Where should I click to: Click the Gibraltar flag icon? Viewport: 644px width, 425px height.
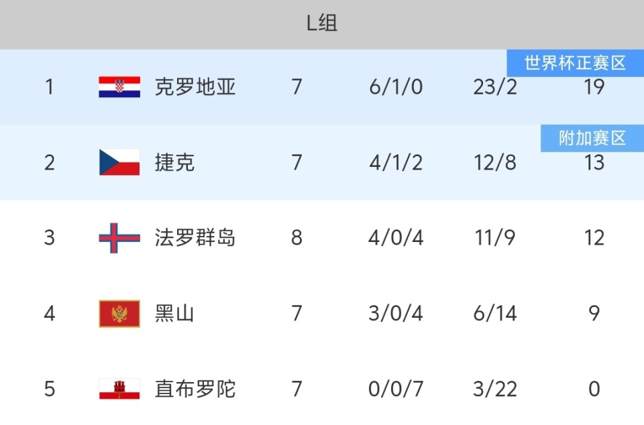(x=119, y=389)
